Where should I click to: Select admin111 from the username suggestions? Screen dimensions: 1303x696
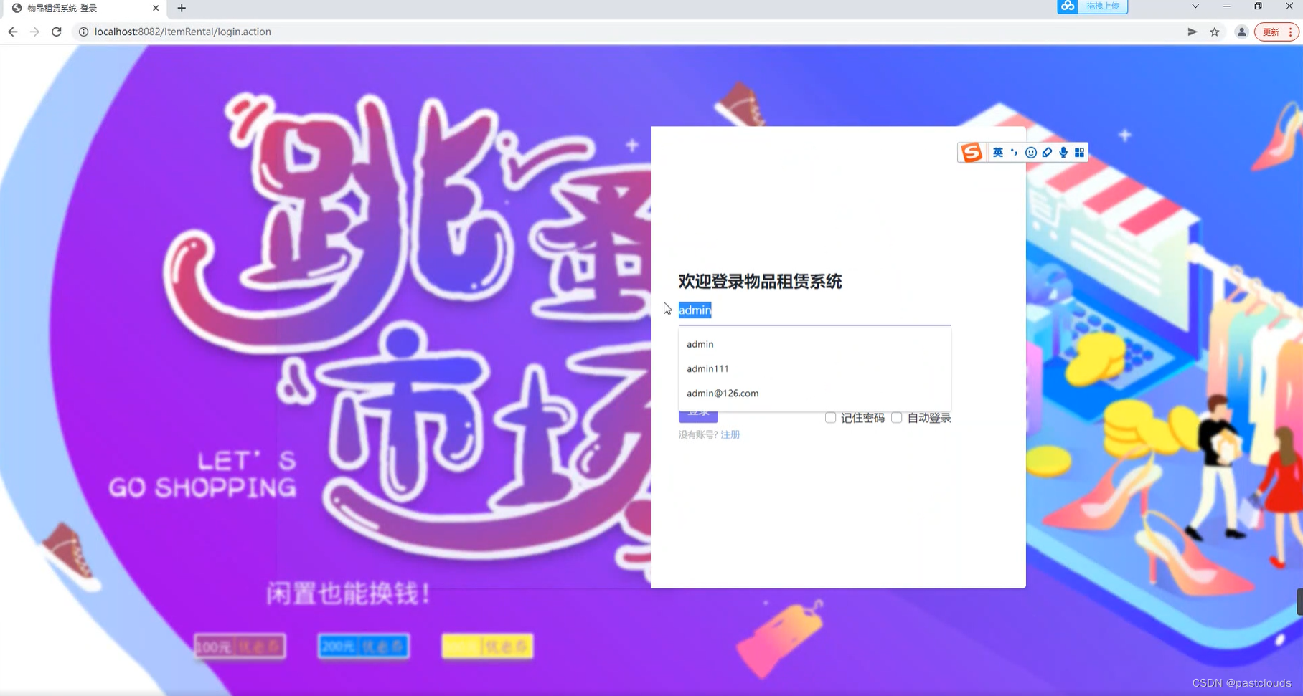(x=707, y=368)
